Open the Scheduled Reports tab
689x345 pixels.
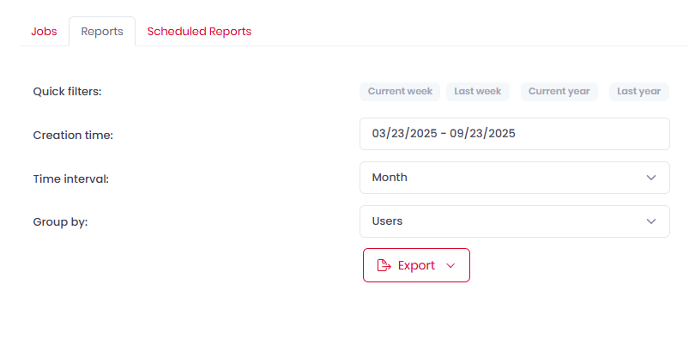(x=199, y=32)
